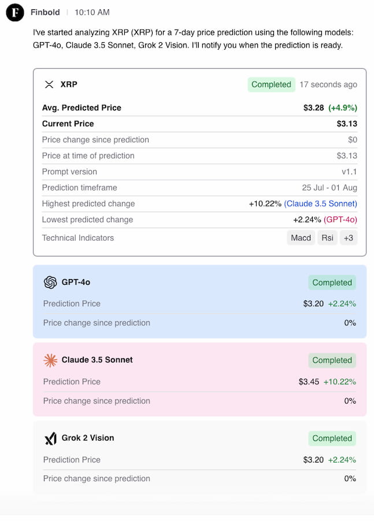Click the Grok 2 Vision 0% price change

pos(350,479)
